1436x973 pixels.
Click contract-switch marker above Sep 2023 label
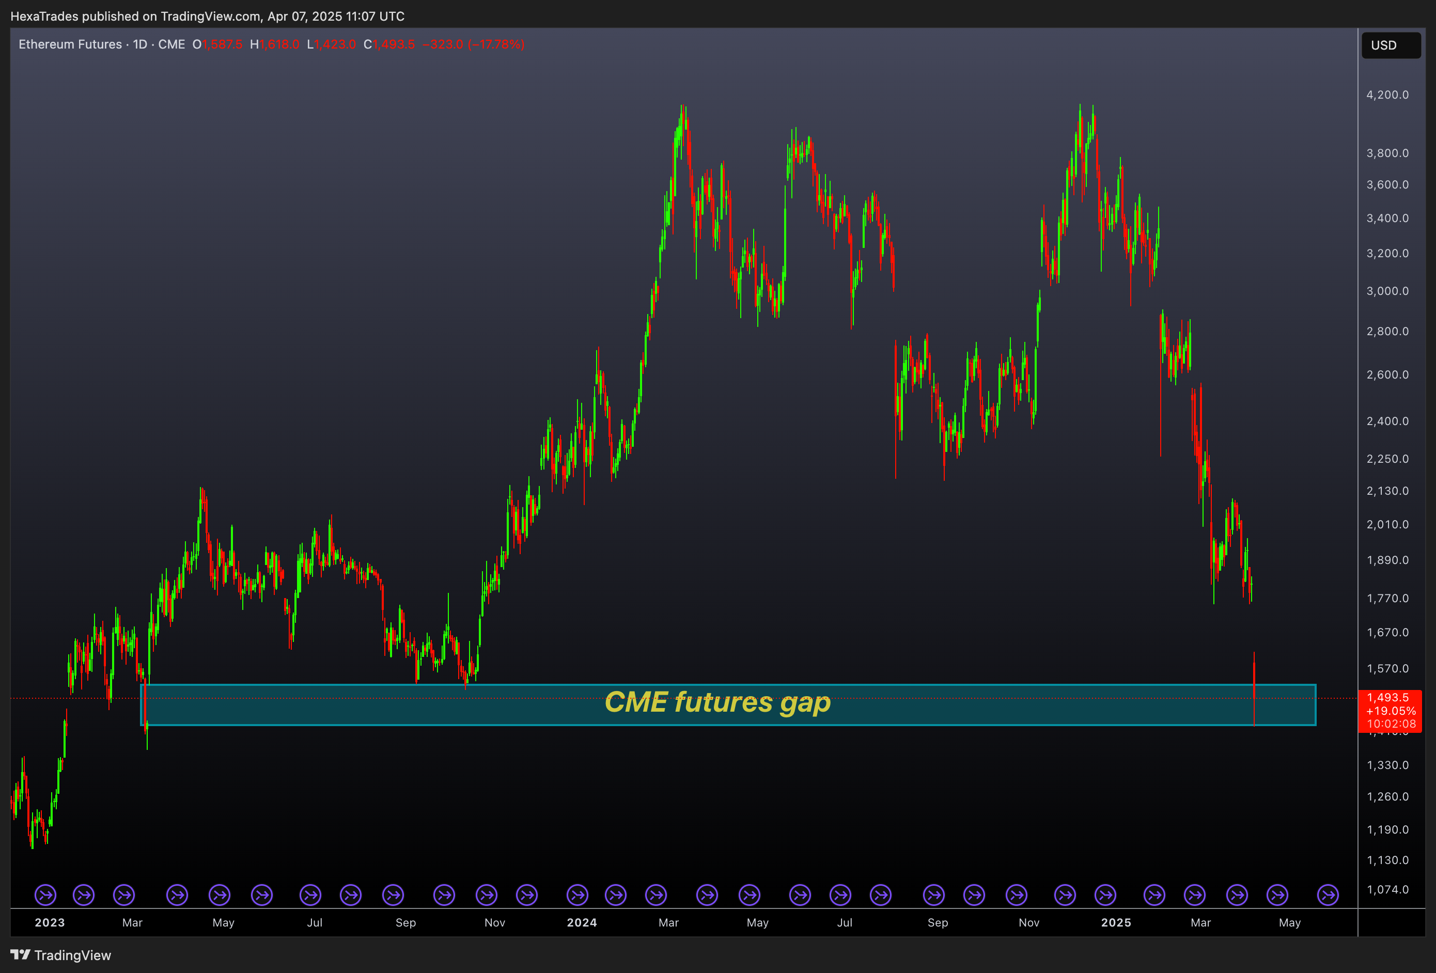pyautogui.click(x=393, y=894)
